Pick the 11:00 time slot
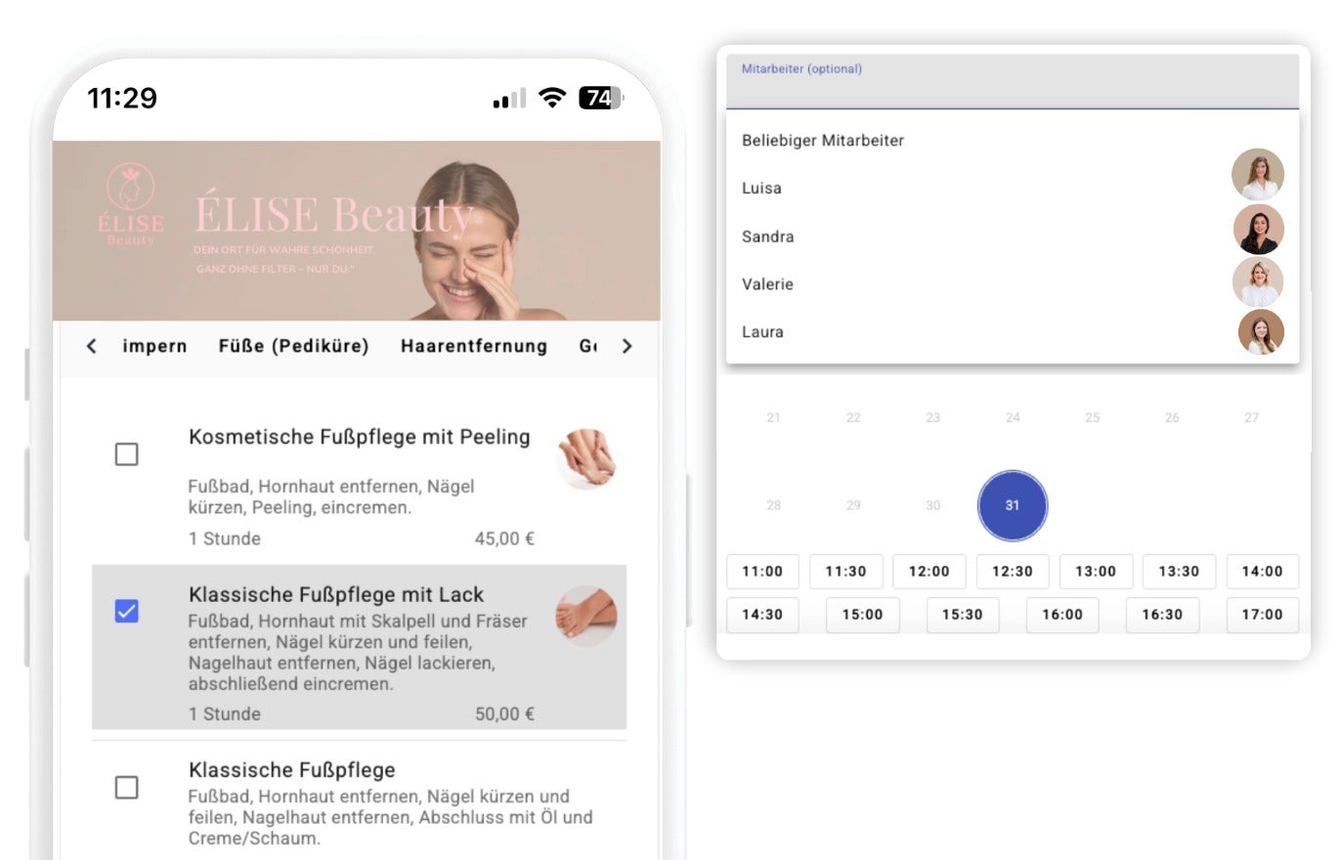Viewport: 1341px width, 860px height. [762, 572]
